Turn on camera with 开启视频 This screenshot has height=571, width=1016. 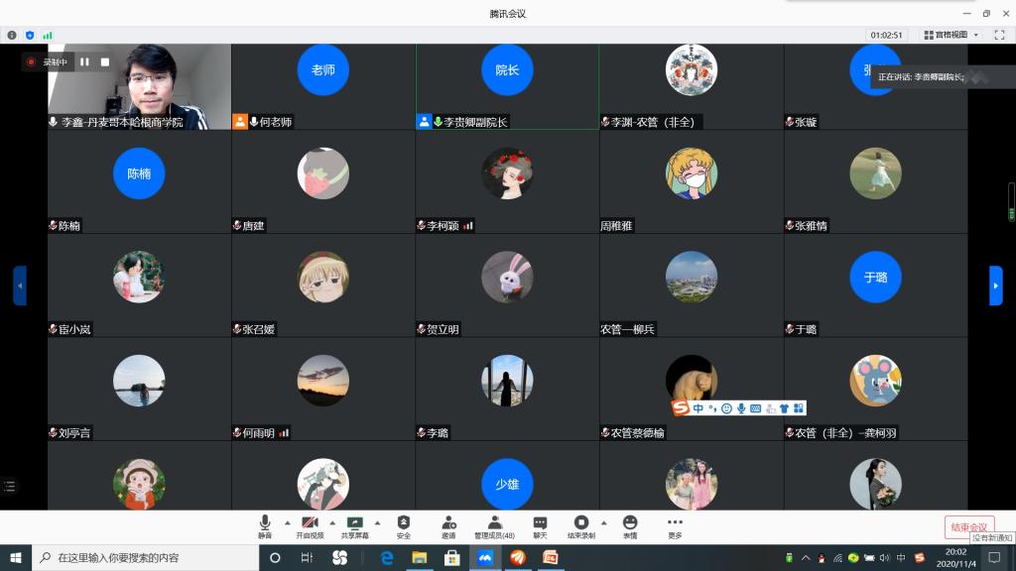pyautogui.click(x=311, y=525)
